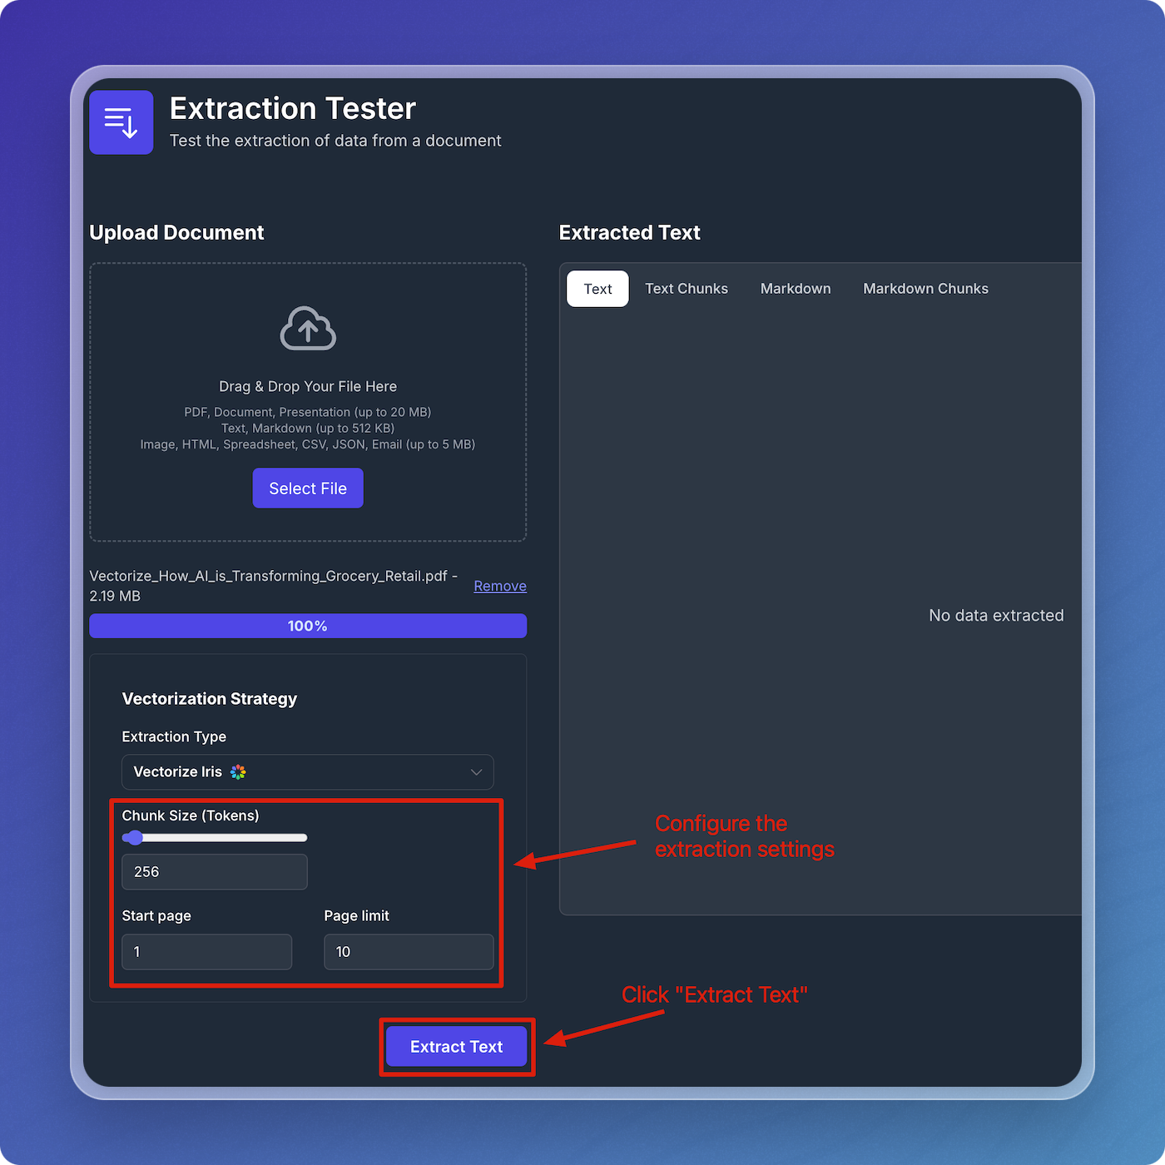Click the Start page label
The image size is (1165, 1165).
[x=156, y=916]
